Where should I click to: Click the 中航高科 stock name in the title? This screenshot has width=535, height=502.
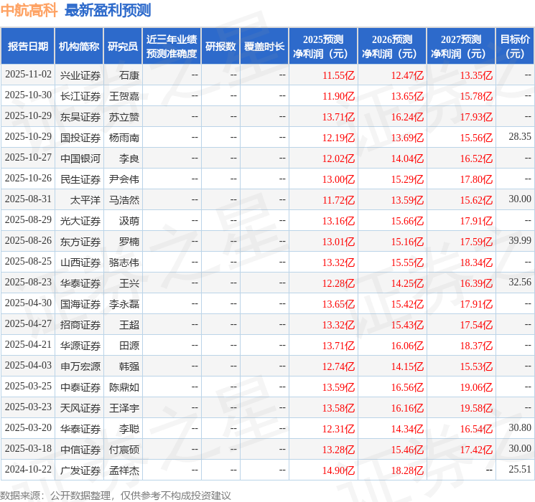(29, 11)
